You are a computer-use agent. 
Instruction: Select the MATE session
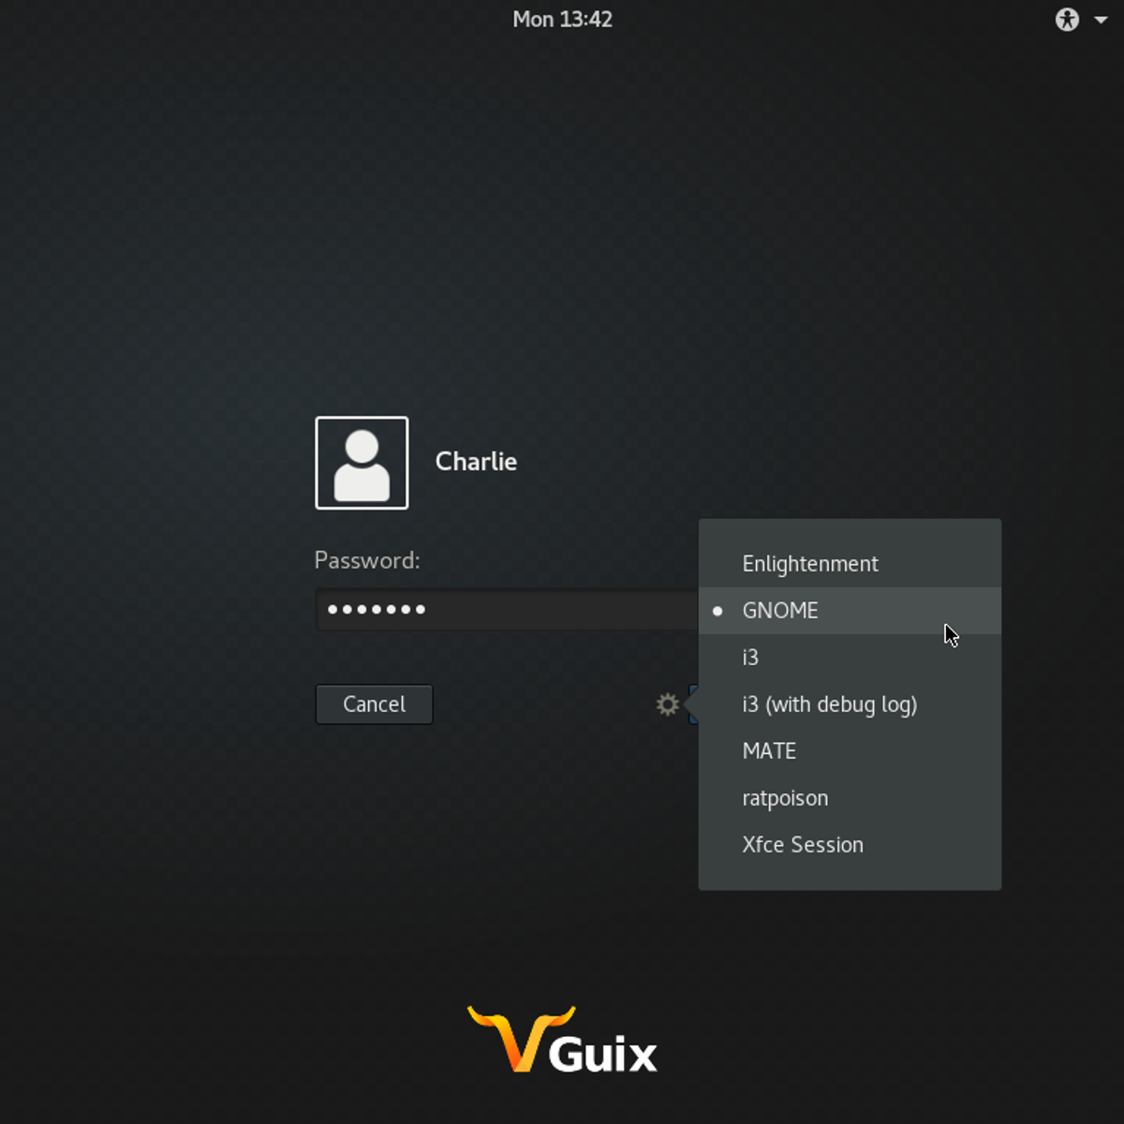click(768, 751)
